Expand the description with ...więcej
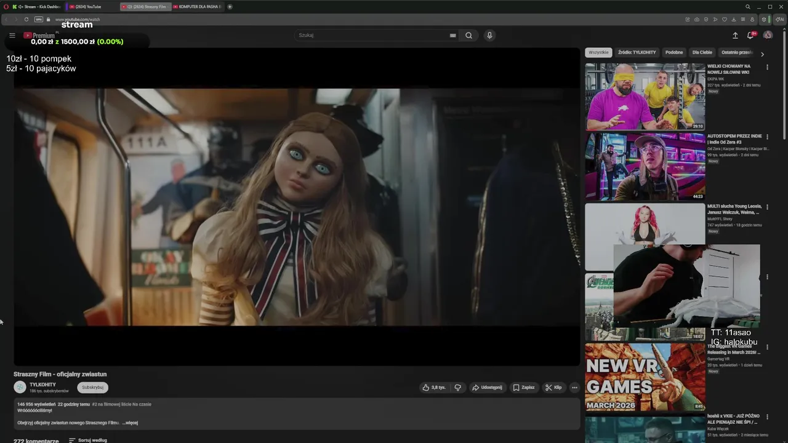Viewport: 788px width, 443px height. point(130,423)
